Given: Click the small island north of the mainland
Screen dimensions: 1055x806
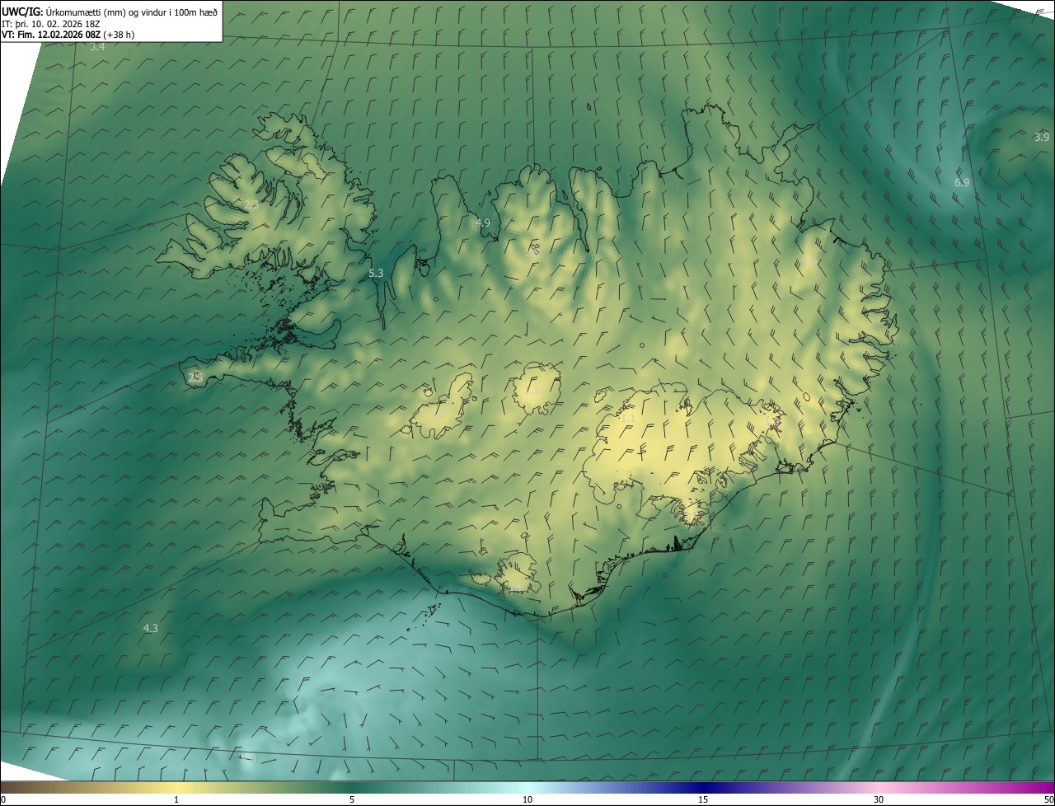Looking at the screenshot, I should point(589,105).
